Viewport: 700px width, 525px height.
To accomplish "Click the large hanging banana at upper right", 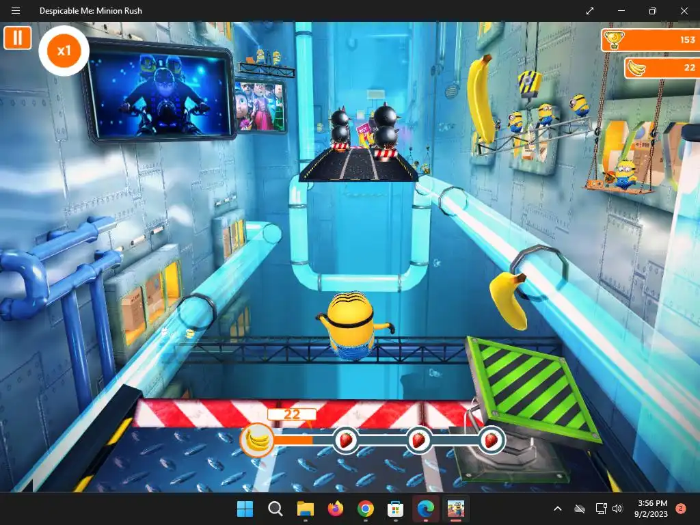I will tap(481, 98).
